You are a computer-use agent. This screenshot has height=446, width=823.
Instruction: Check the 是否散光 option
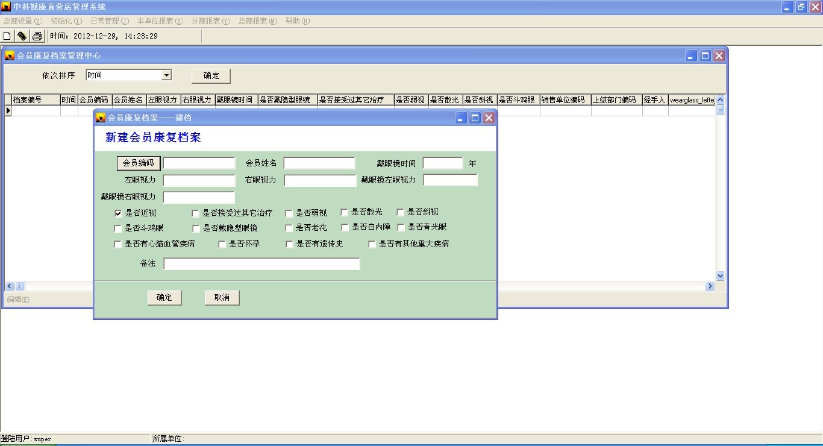click(344, 212)
